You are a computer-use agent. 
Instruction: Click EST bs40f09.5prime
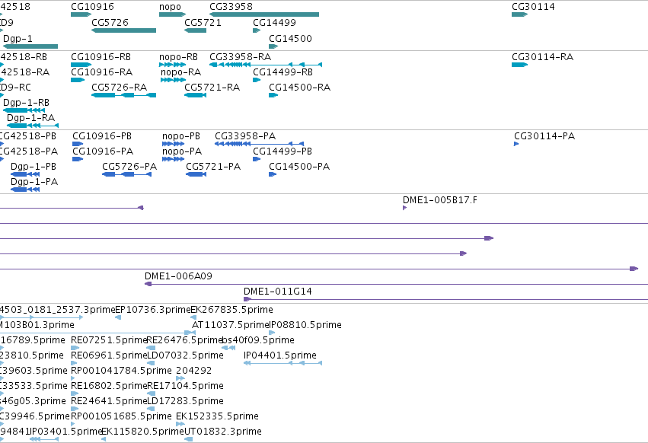click(228, 348)
